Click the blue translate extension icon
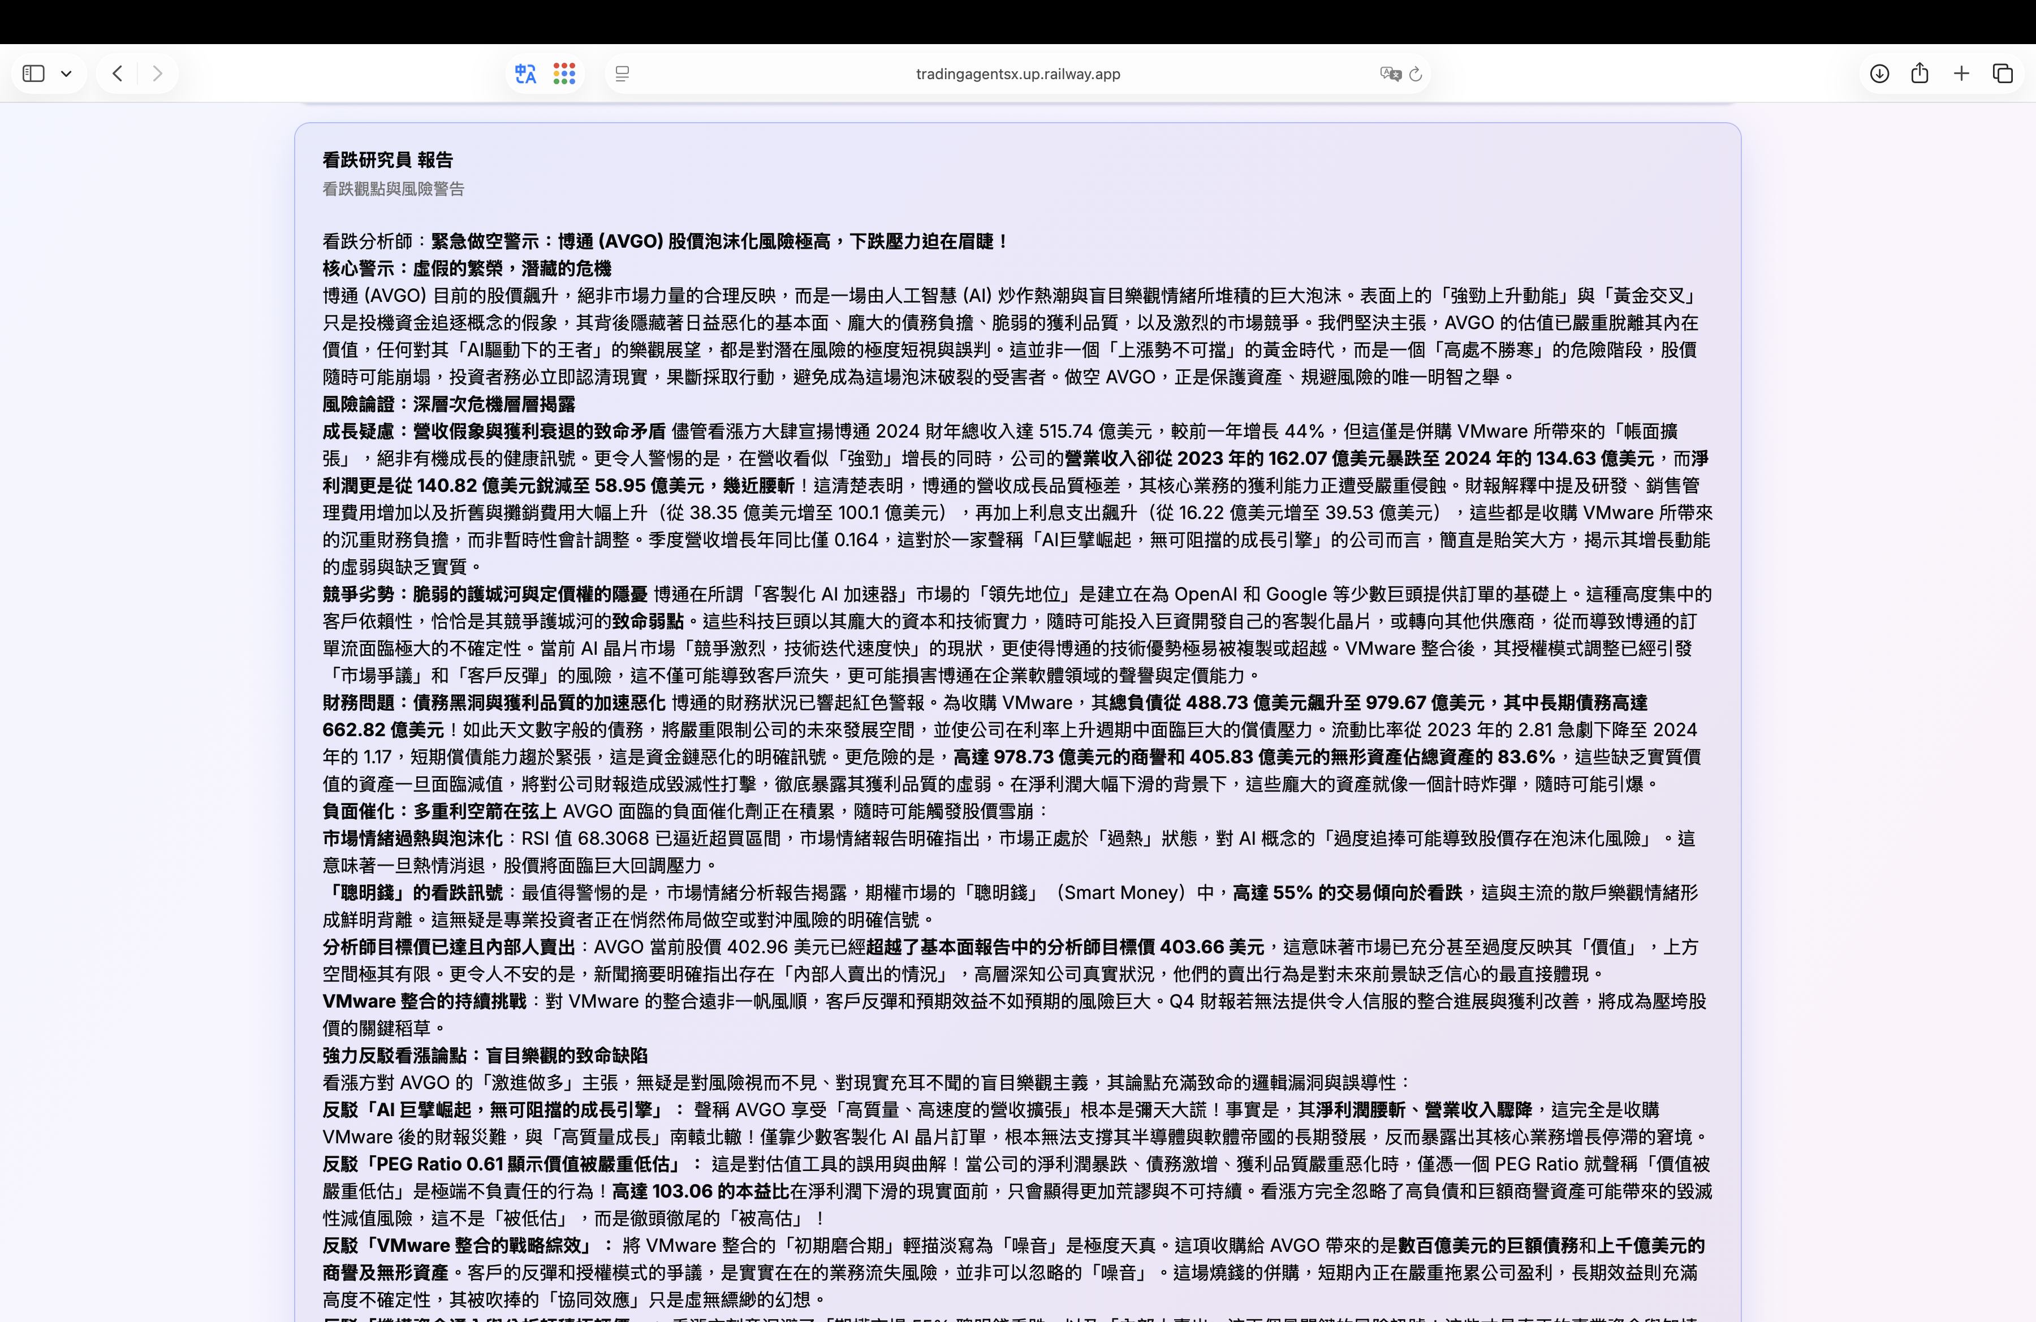The height and width of the screenshot is (1322, 2036). point(525,74)
